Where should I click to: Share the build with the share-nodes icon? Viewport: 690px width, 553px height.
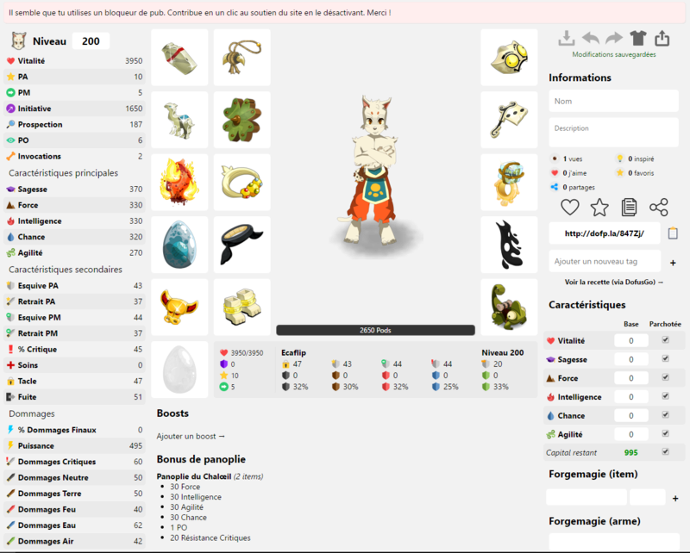[659, 207]
